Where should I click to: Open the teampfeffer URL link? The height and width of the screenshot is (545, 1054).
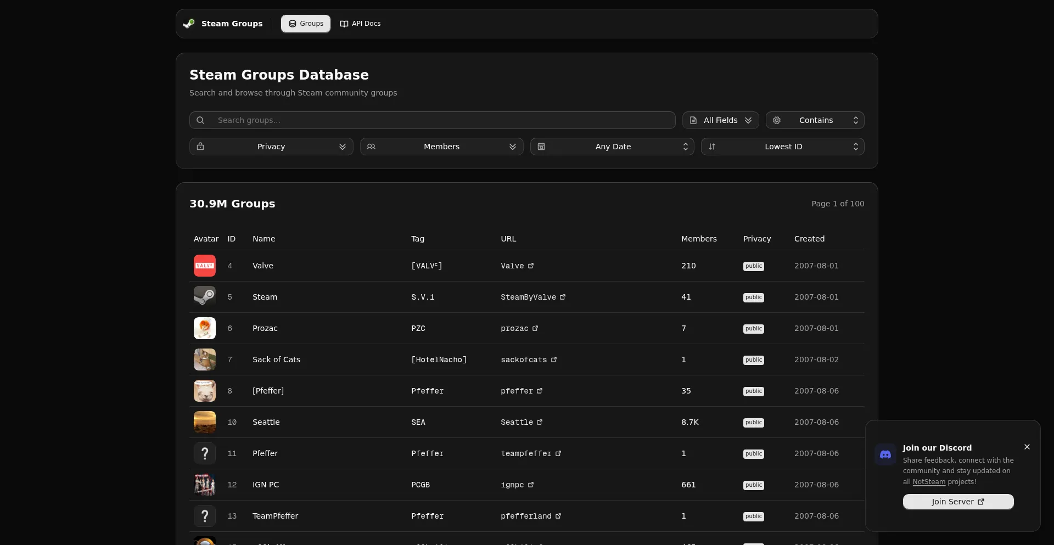coord(531,453)
